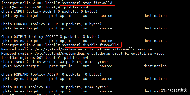Click the 51CTO博客 watermark
The width and height of the screenshot is (190, 95).
tap(175, 91)
